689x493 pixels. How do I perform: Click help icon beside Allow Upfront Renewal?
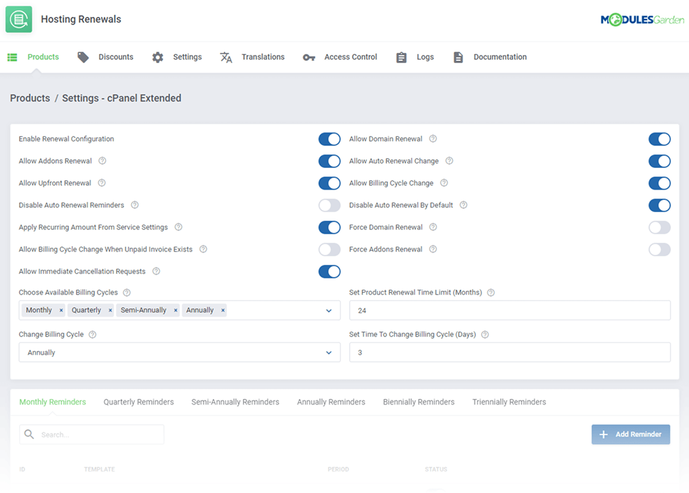[x=102, y=183]
